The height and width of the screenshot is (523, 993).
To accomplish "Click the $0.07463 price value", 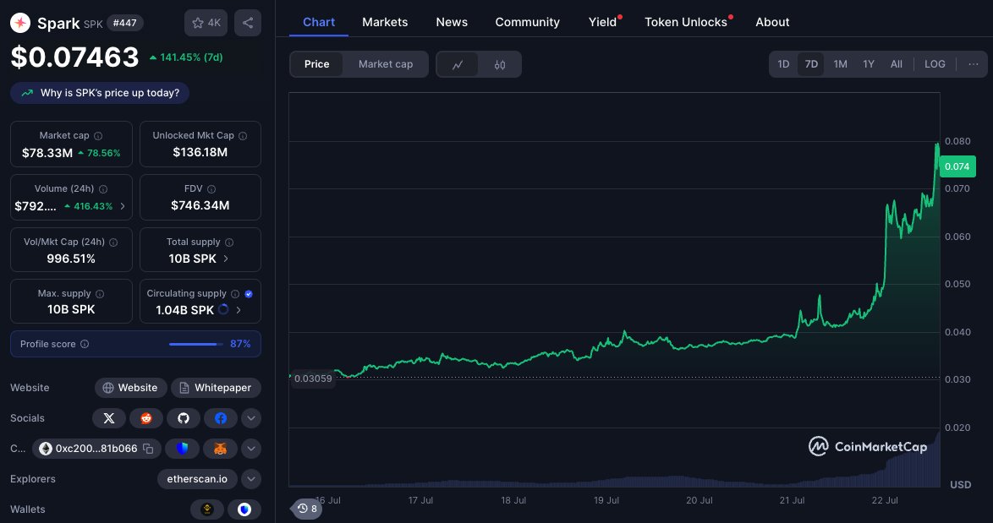I will coord(74,57).
